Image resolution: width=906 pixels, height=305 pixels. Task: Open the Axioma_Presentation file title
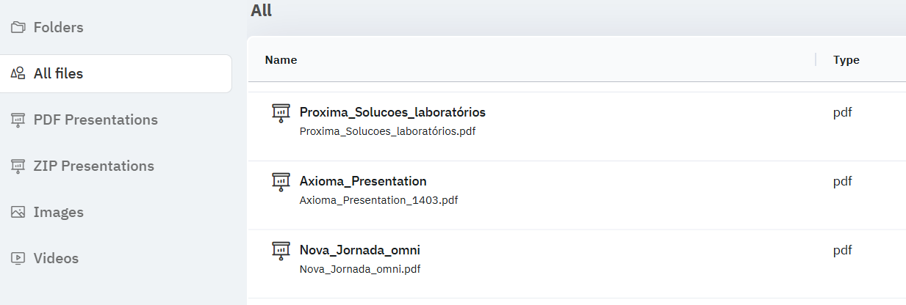click(363, 181)
